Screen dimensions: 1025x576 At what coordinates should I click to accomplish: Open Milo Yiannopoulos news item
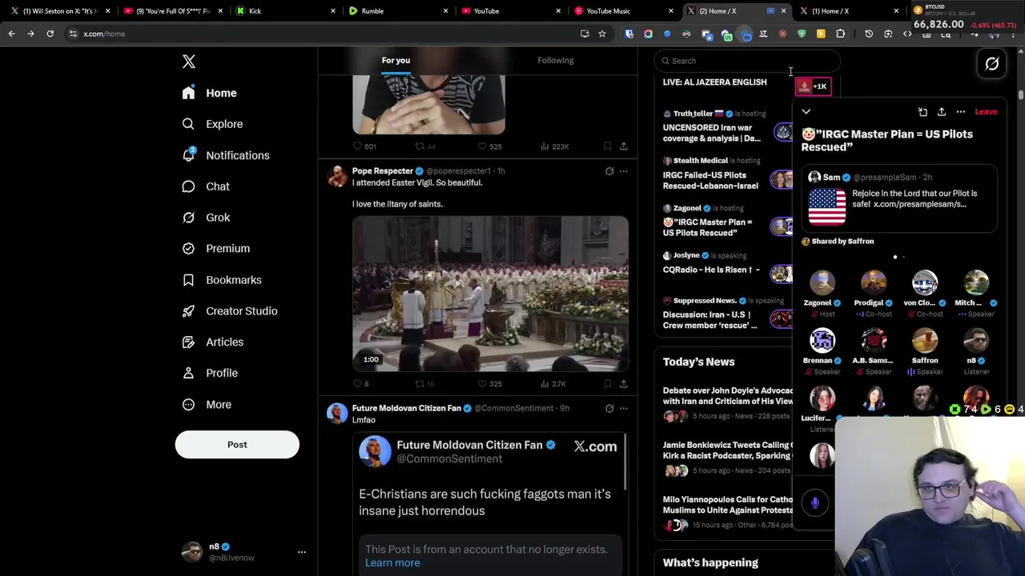click(x=727, y=513)
